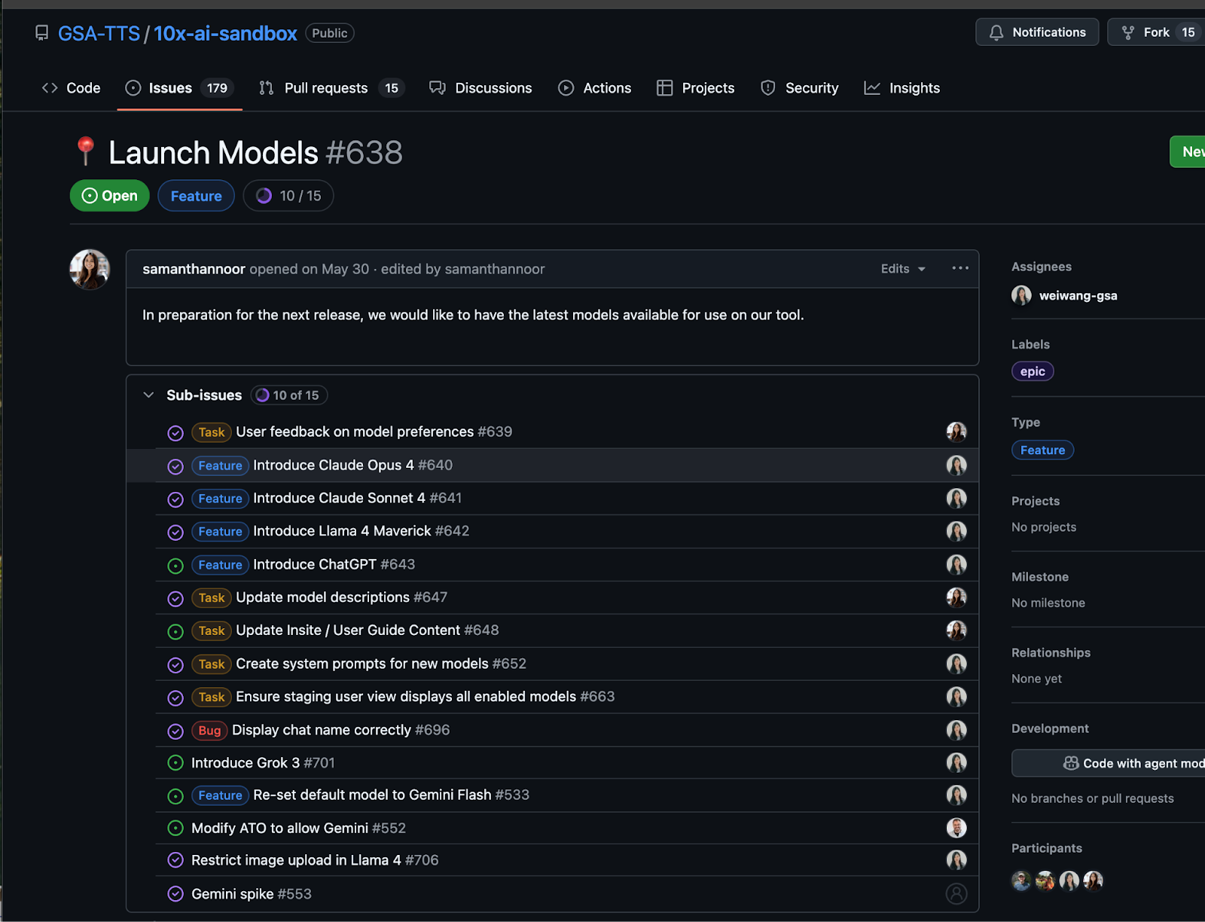The image size is (1205, 922).
Task: Click the Notifications button
Action: (1037, 32)
